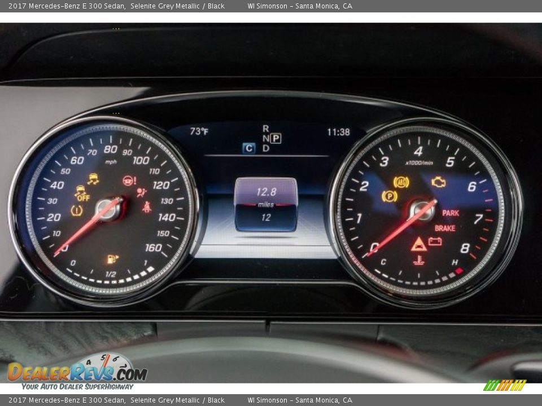
Task: Click the red distance warning triangle icon
Action: click(x=418, y=244)
